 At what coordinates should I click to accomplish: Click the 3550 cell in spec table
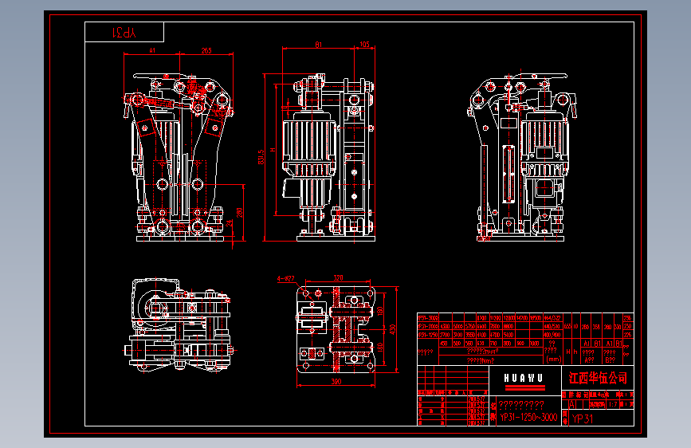coord(469,335)
